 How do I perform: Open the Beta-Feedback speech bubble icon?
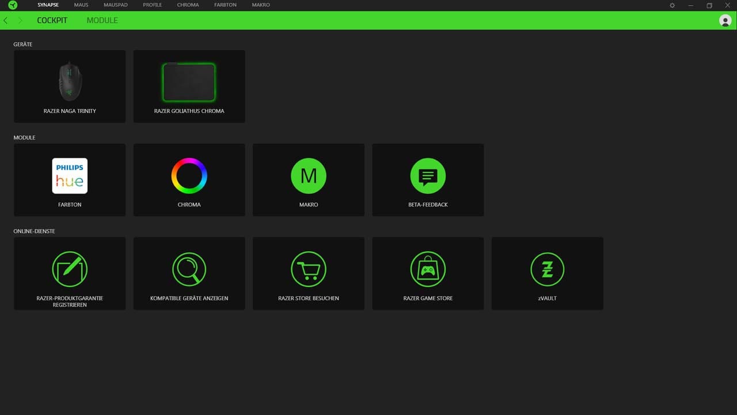pyautogui.click(x=428, y=176)
